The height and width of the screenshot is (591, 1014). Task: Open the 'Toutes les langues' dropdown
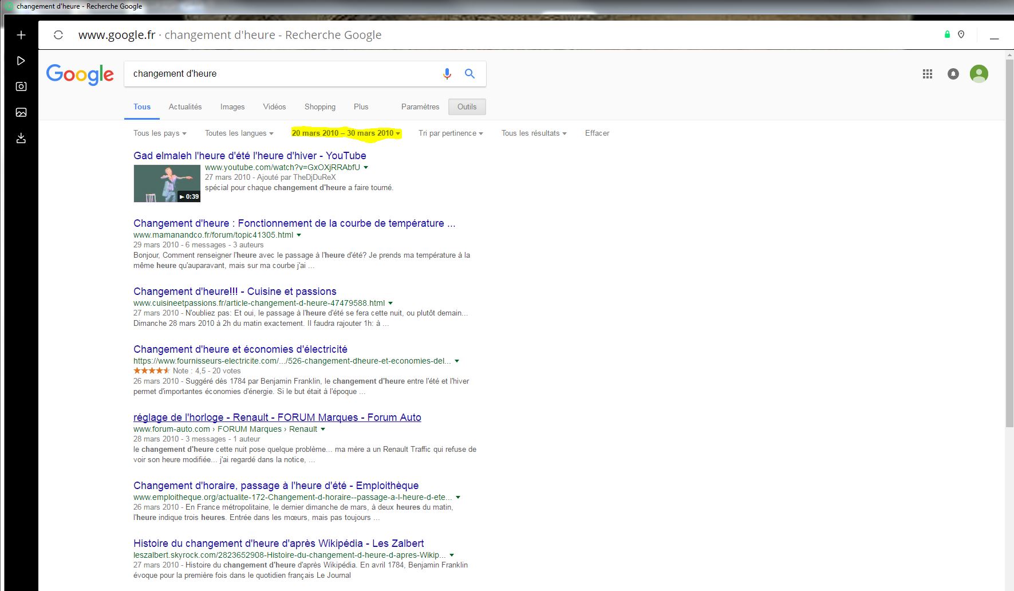(x=239, y=133)
